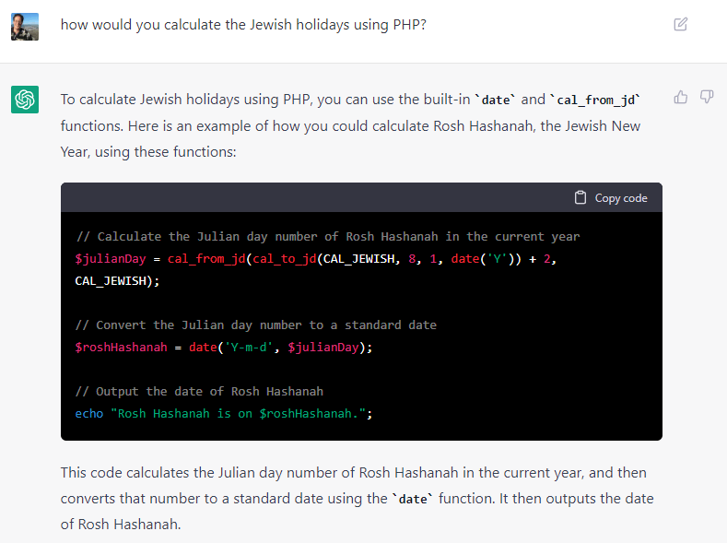
Task: Click the comment 'Calculate the Julian day number'
Action: (x=328, y=237)
